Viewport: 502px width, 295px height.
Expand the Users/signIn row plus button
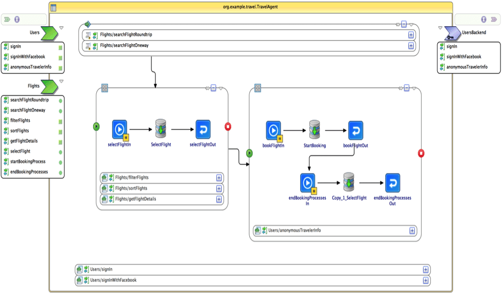[x=425, y=270]
